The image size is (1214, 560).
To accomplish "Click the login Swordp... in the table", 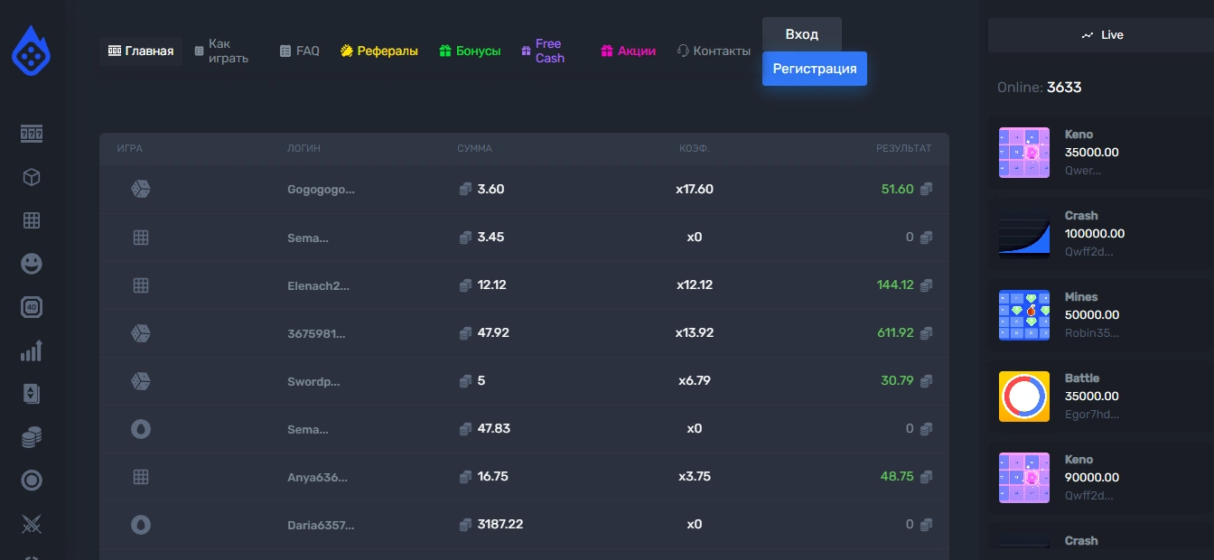I will point(313,381).
